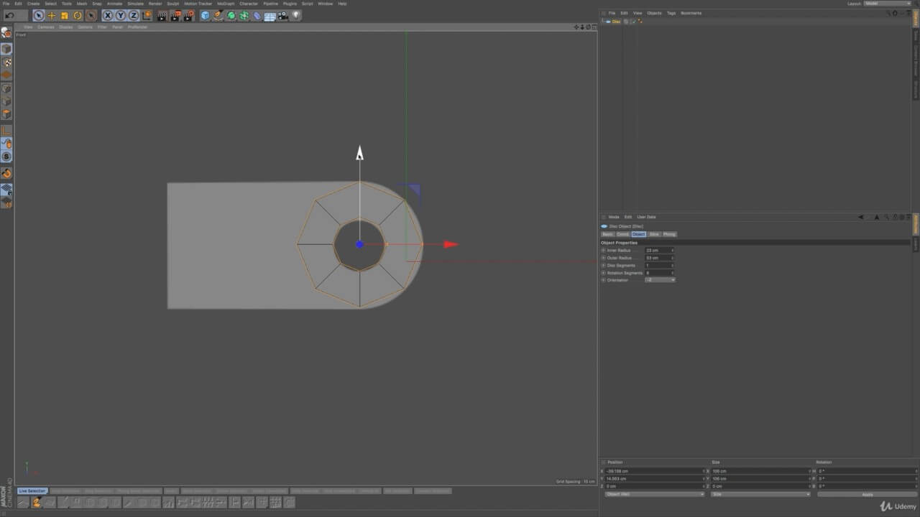Select the Scale tool
The image size is (920, 517).
tap(65, 15)
